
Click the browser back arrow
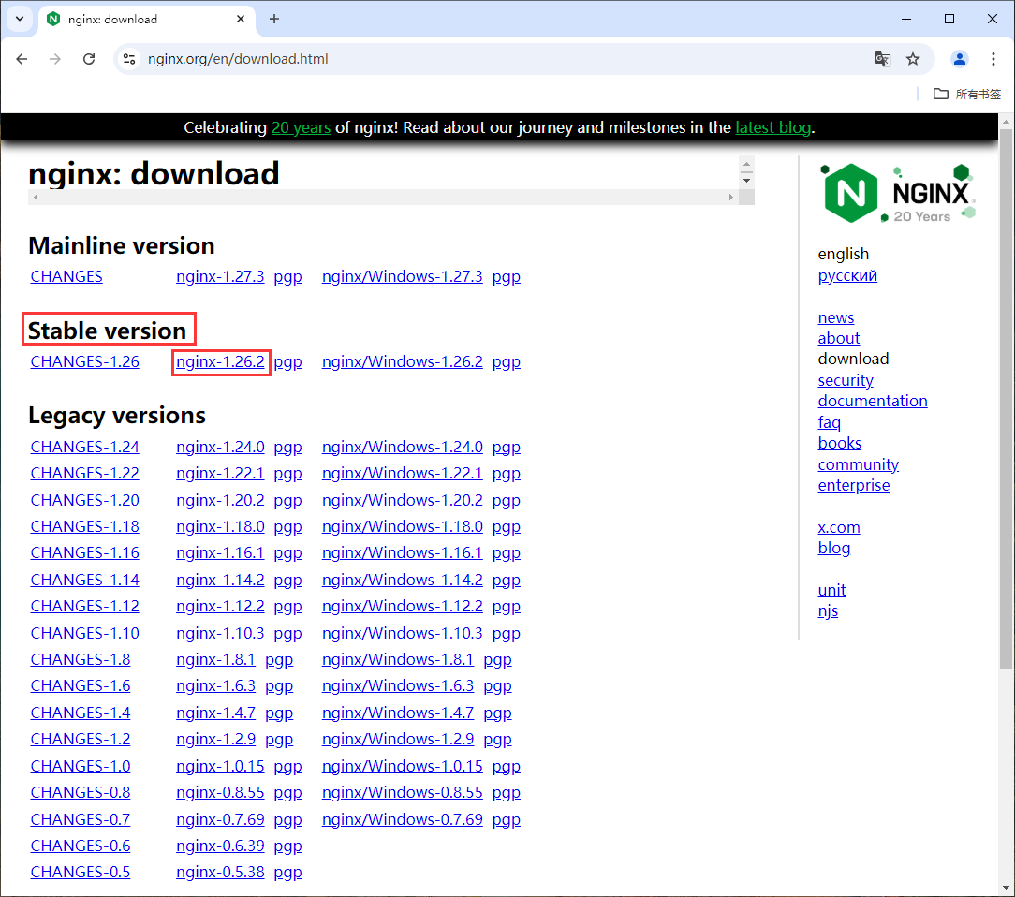coord(22,59)
